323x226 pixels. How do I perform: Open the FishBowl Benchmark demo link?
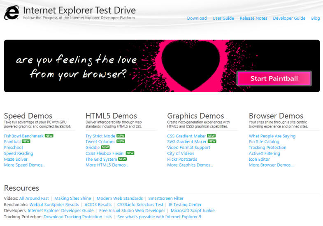click(24, 136)
